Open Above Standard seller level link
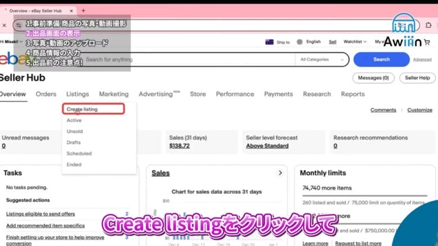The width and height of the screenshot is (438, 246). pyautogui.click(x=267, y=146)
